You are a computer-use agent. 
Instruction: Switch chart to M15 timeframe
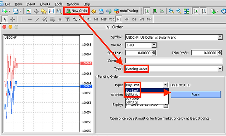[104, 19]
